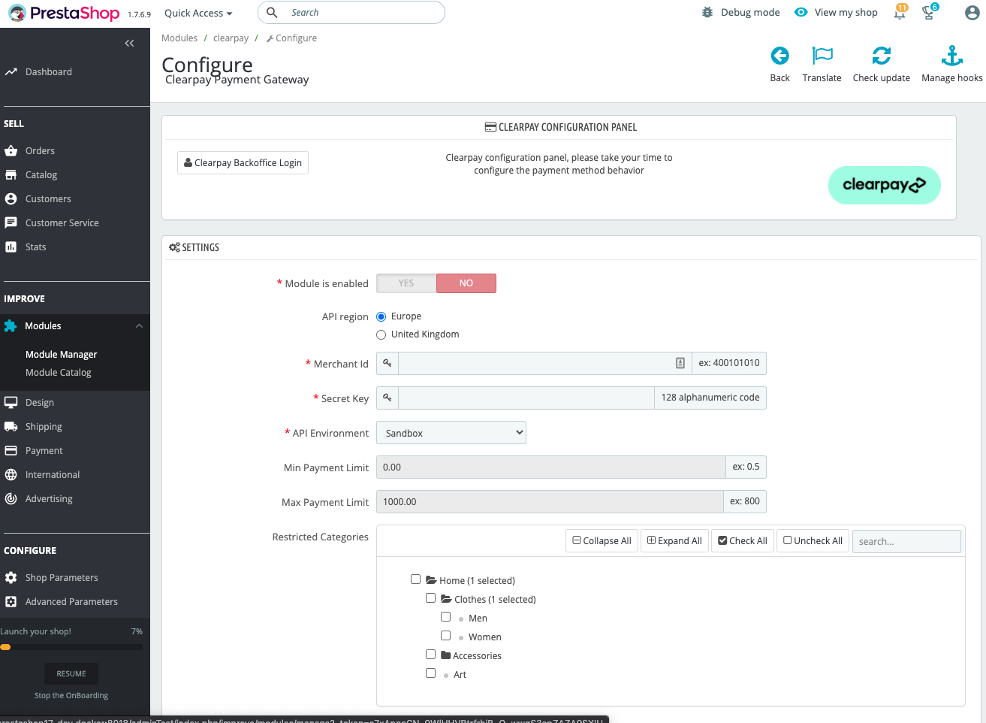Image resolution: width=986 pixels, height=723 pixels.
Task: Expand the Accessories folder node
Action: click(x=445, y=655)
